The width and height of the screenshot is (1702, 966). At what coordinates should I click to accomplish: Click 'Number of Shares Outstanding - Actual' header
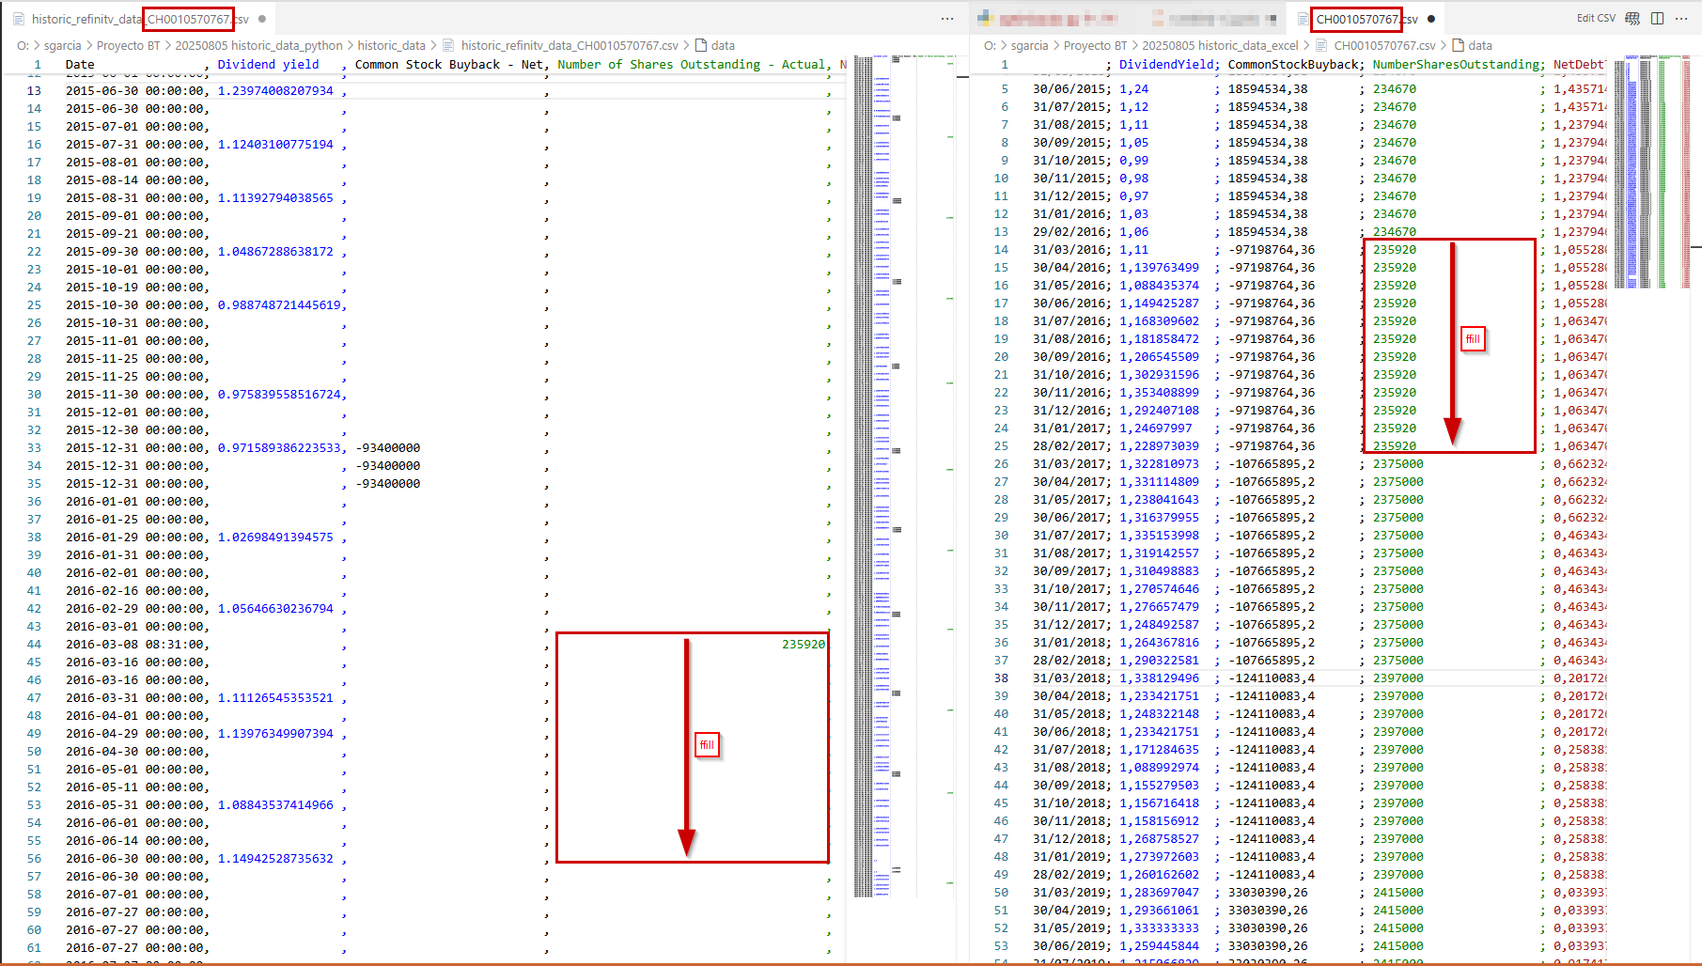[691, 65]
